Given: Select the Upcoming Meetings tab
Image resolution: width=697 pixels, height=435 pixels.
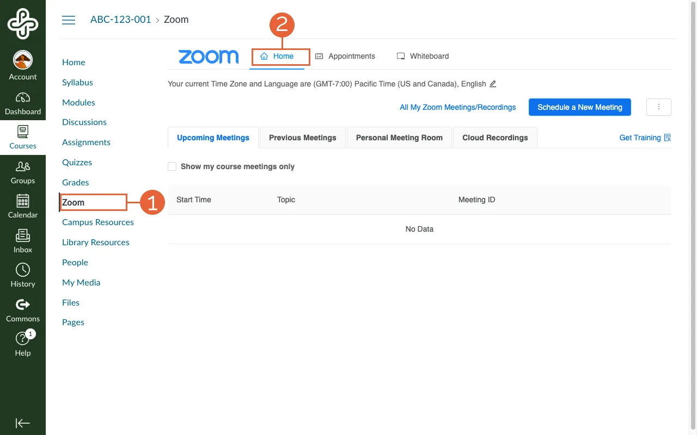Looking at the screenshot, I should coord(213,138).
